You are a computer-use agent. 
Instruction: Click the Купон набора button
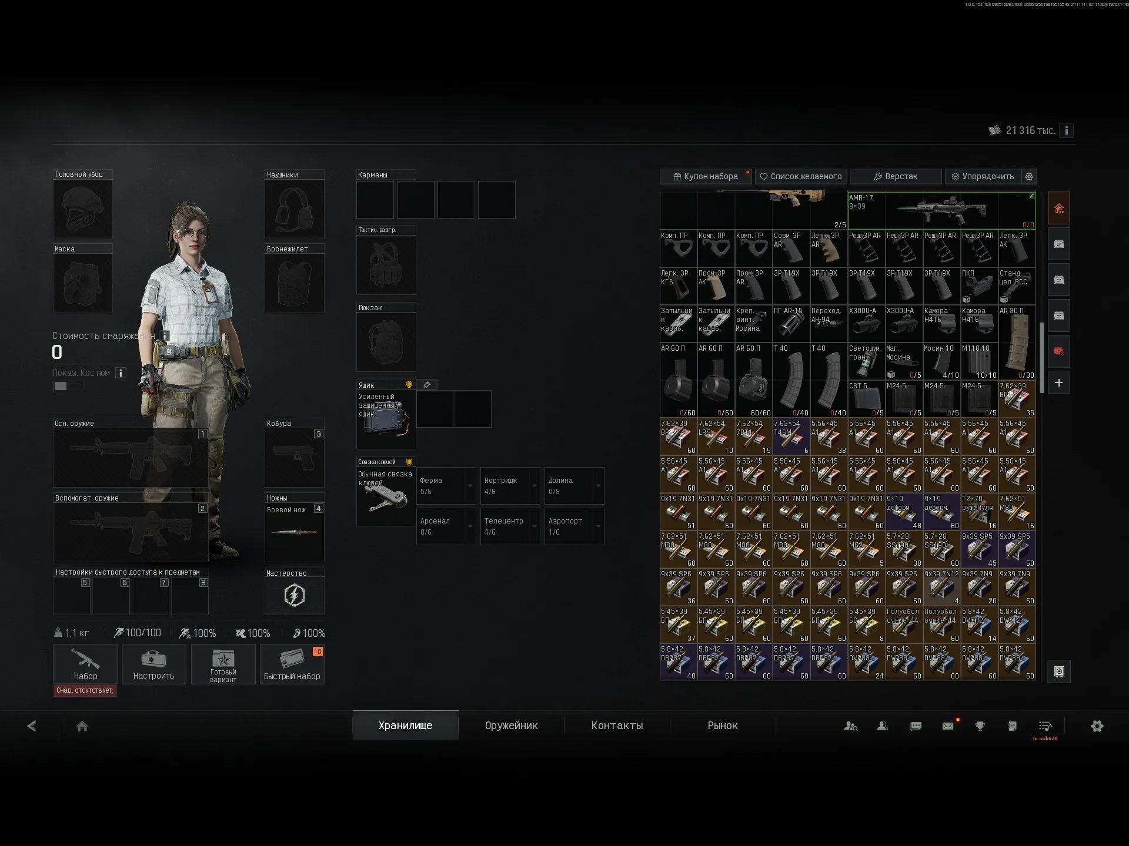click(706, 176)
